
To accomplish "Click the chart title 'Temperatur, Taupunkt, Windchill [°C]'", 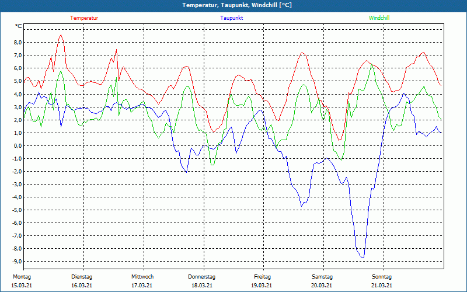I will (237, 5).
